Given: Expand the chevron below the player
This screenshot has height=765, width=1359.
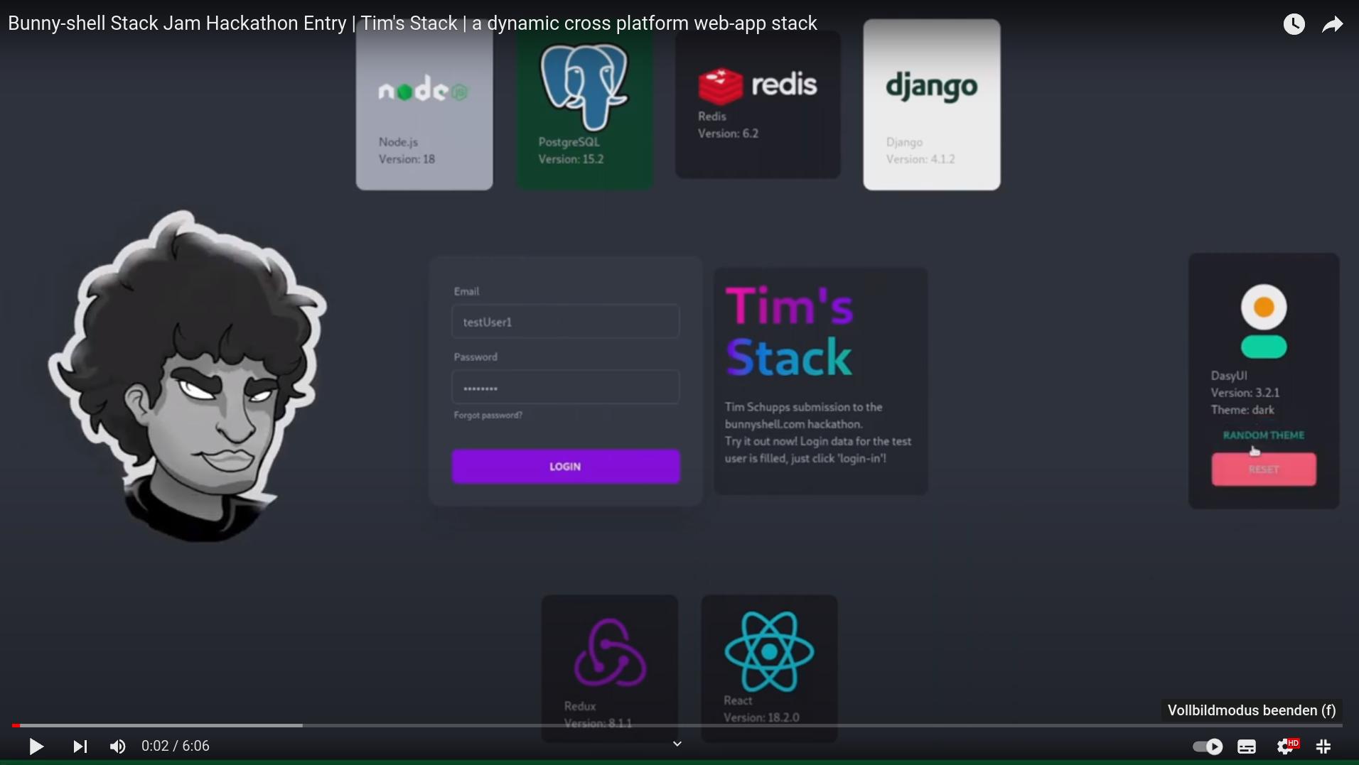Looking at the screenshot, I should (677, 744).
